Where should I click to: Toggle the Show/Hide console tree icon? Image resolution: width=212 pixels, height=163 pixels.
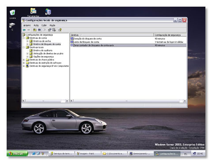(x=39, y=30)
